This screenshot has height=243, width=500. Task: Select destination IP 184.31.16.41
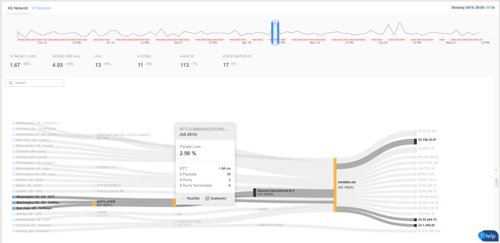[x=427, y=180]
